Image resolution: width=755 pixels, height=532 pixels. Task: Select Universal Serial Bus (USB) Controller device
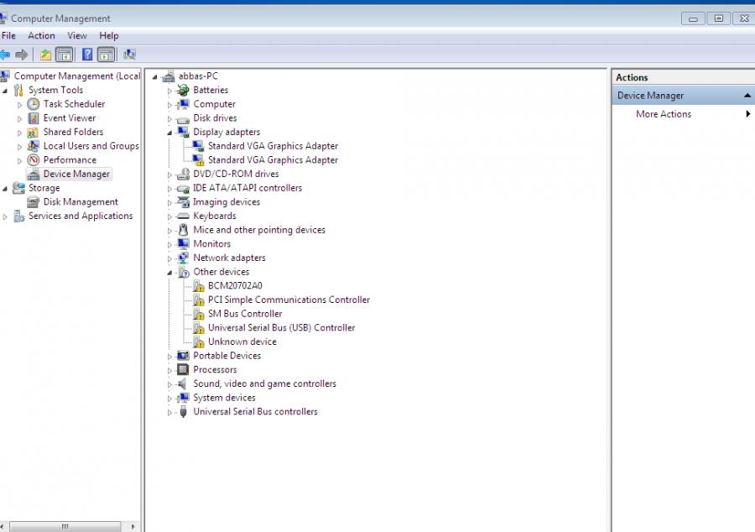(281, 327)
